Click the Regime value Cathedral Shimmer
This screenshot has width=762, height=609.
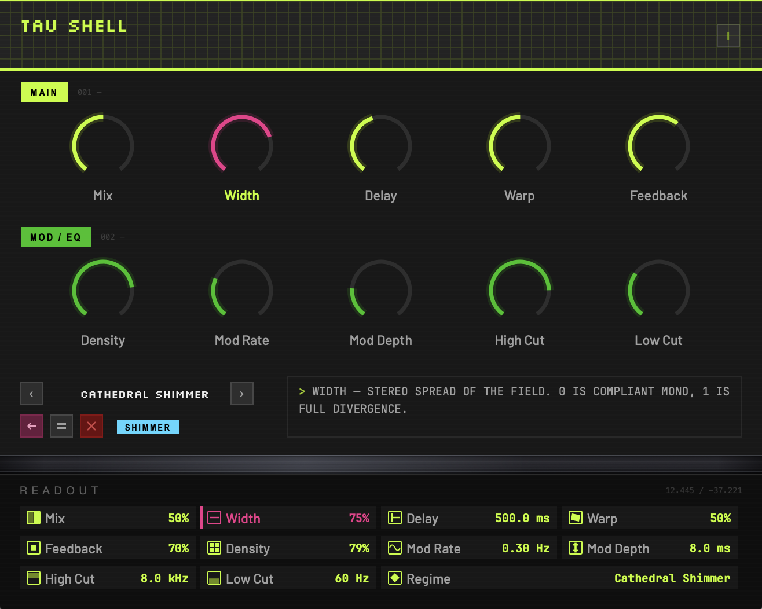[672, 578]
